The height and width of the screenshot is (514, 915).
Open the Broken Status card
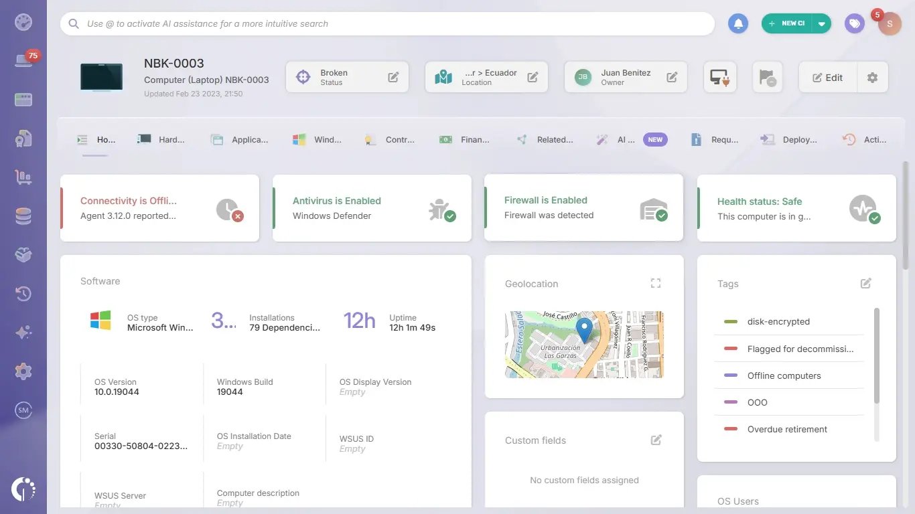coord(347,78)
